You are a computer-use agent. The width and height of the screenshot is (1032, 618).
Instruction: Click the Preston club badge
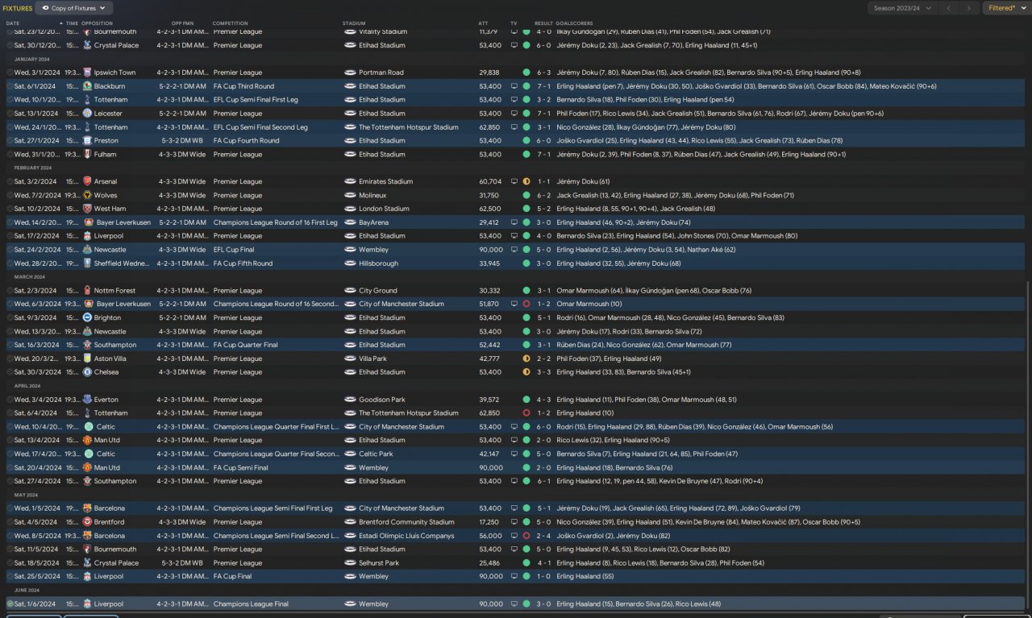point(88,141)
